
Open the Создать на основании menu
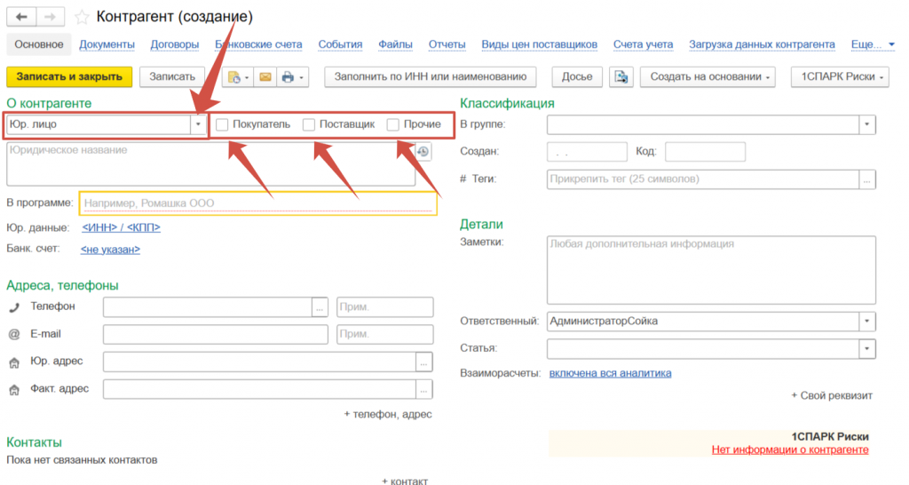click(x=711, y=77)
